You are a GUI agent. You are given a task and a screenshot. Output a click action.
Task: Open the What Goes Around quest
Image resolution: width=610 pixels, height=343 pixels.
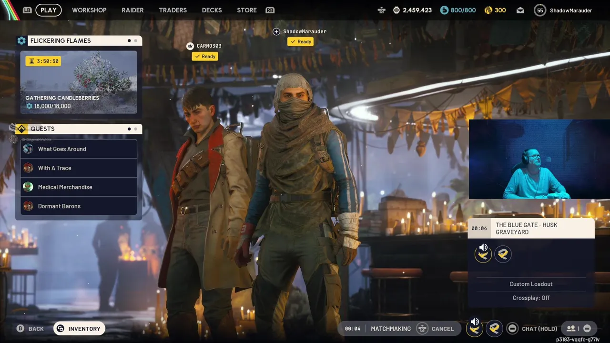click(x=79, y=149)
